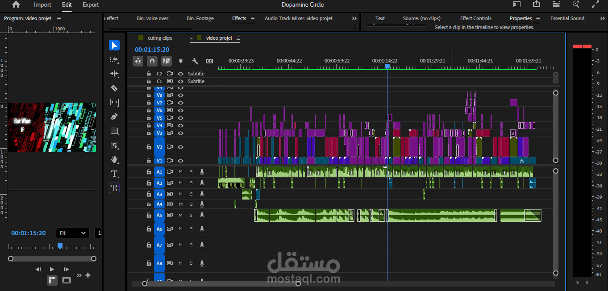Select the Selection arrow tool

pos(114,45)
